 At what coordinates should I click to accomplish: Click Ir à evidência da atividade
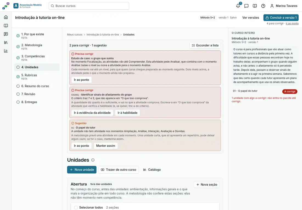(92, 113)
